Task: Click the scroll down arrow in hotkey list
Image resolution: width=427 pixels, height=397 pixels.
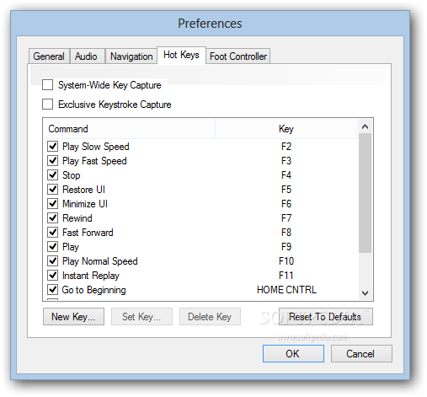Action: 365,293
